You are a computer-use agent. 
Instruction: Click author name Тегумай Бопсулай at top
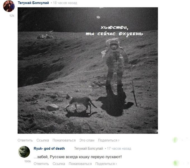point(33,3)
